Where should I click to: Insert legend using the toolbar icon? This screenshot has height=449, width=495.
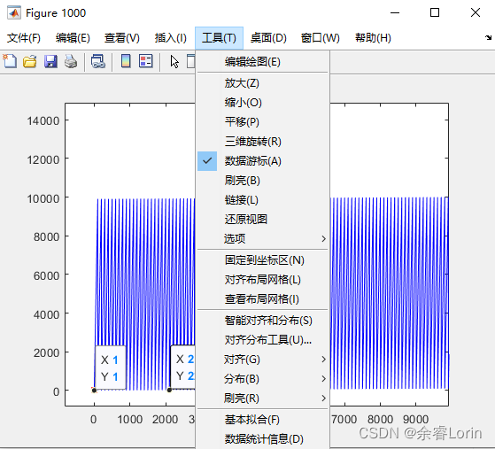point(145,61)
